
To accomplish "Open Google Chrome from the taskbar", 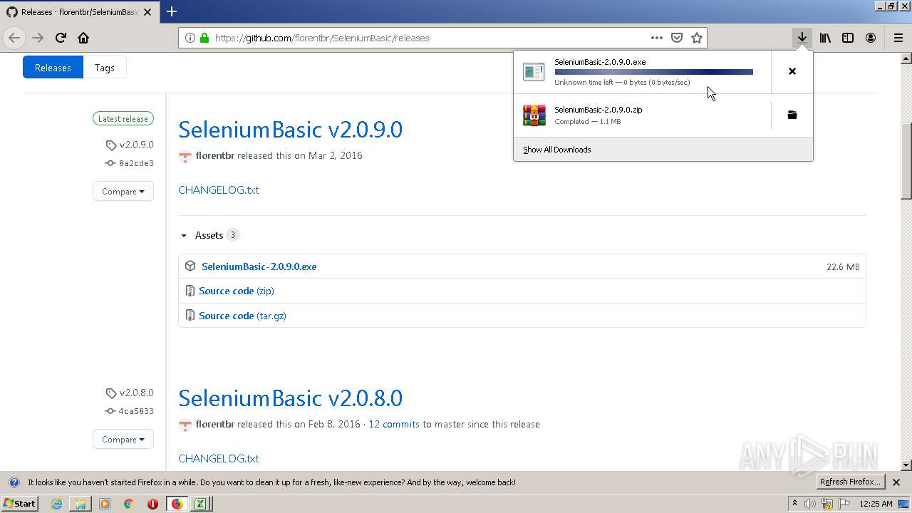I will pyautogui.click(x=129, y=504).
